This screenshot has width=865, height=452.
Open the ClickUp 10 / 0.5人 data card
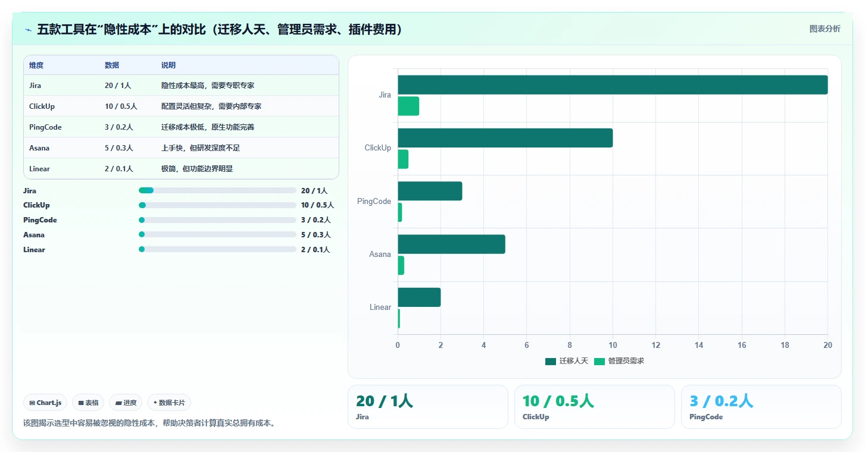(594, 407)
